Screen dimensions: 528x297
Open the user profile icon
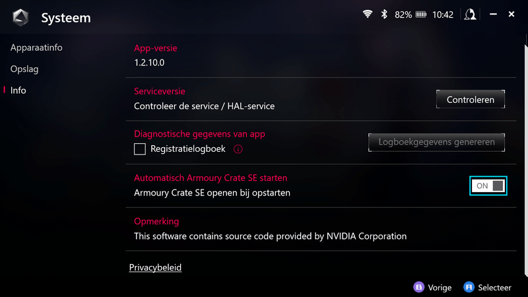tap(470, 15)
